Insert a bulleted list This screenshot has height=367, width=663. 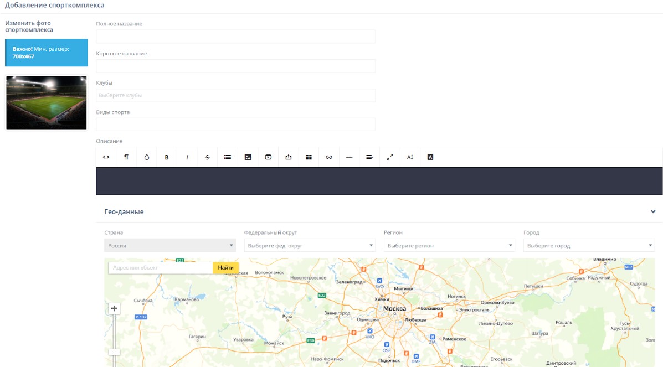pos(228,157)
